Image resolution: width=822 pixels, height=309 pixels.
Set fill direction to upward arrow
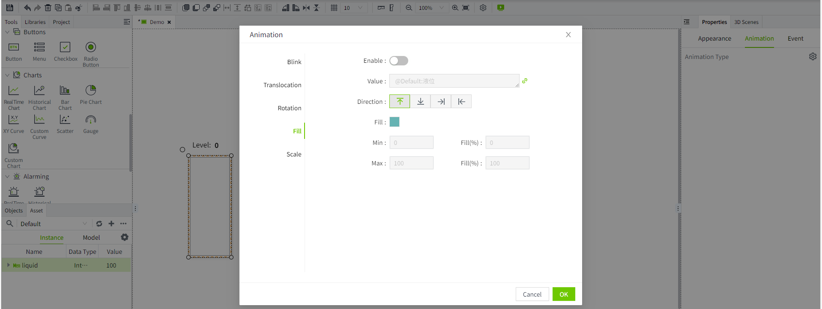[x=400, y=101]
